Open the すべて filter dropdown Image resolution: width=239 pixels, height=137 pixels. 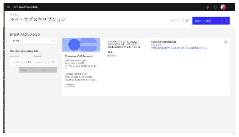(x=33, y=41)
